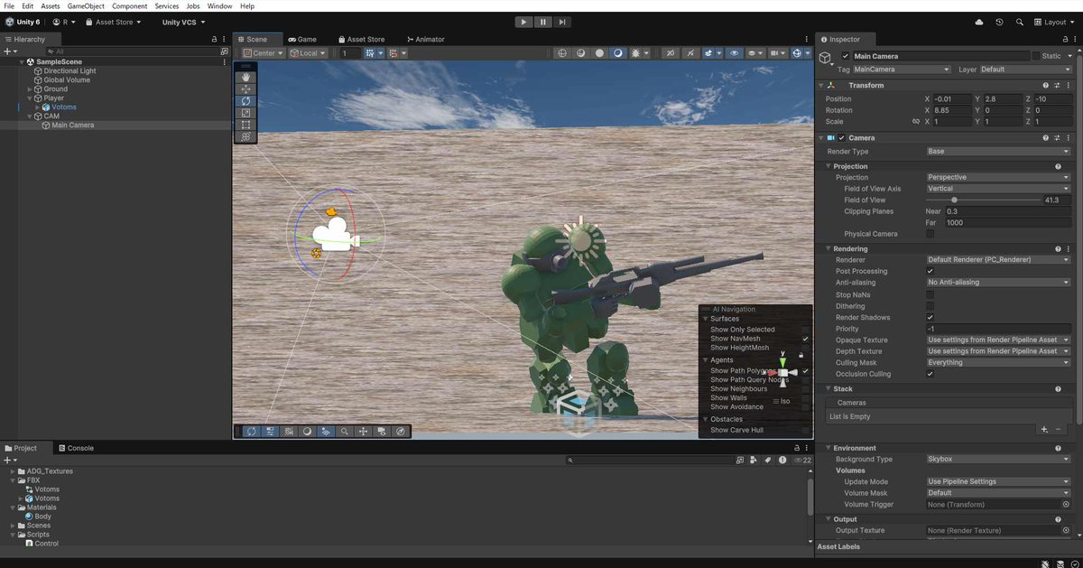Toggle Occlusion Culling checkbox

(930, 374)
